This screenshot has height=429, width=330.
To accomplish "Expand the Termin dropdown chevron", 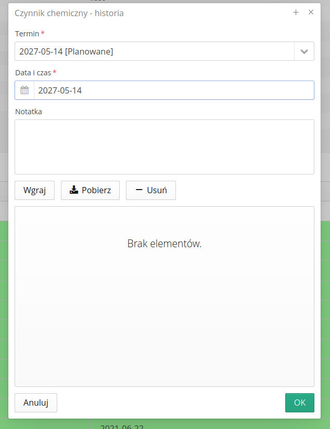I will (304, 51).
